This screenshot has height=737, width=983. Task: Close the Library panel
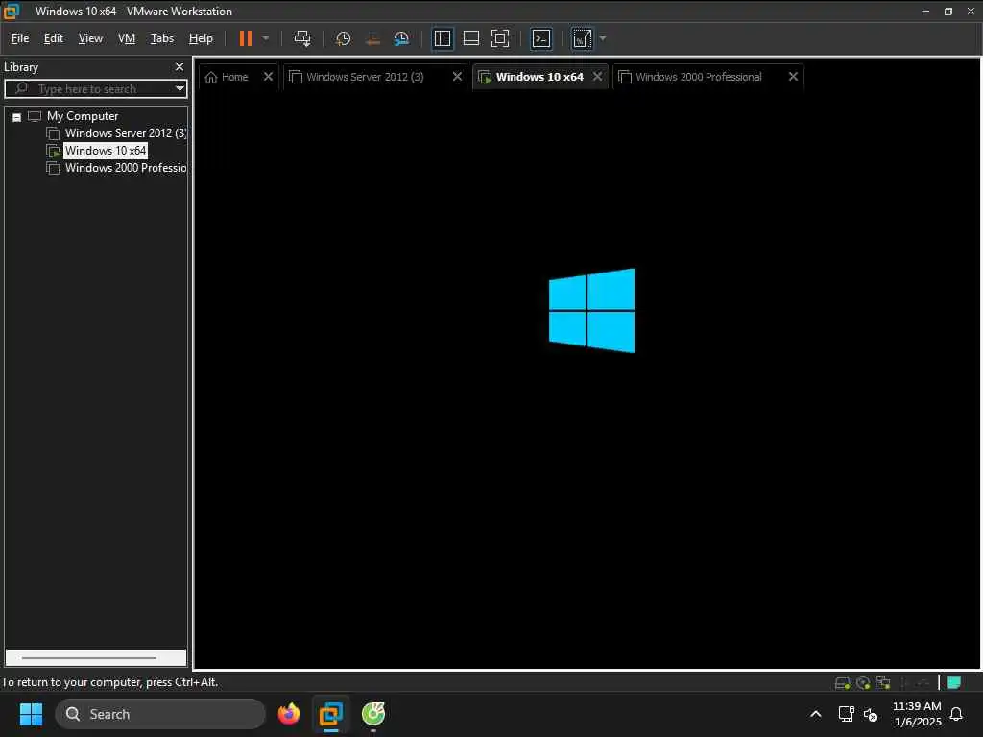pyautogui.click(x=180, y=67)
